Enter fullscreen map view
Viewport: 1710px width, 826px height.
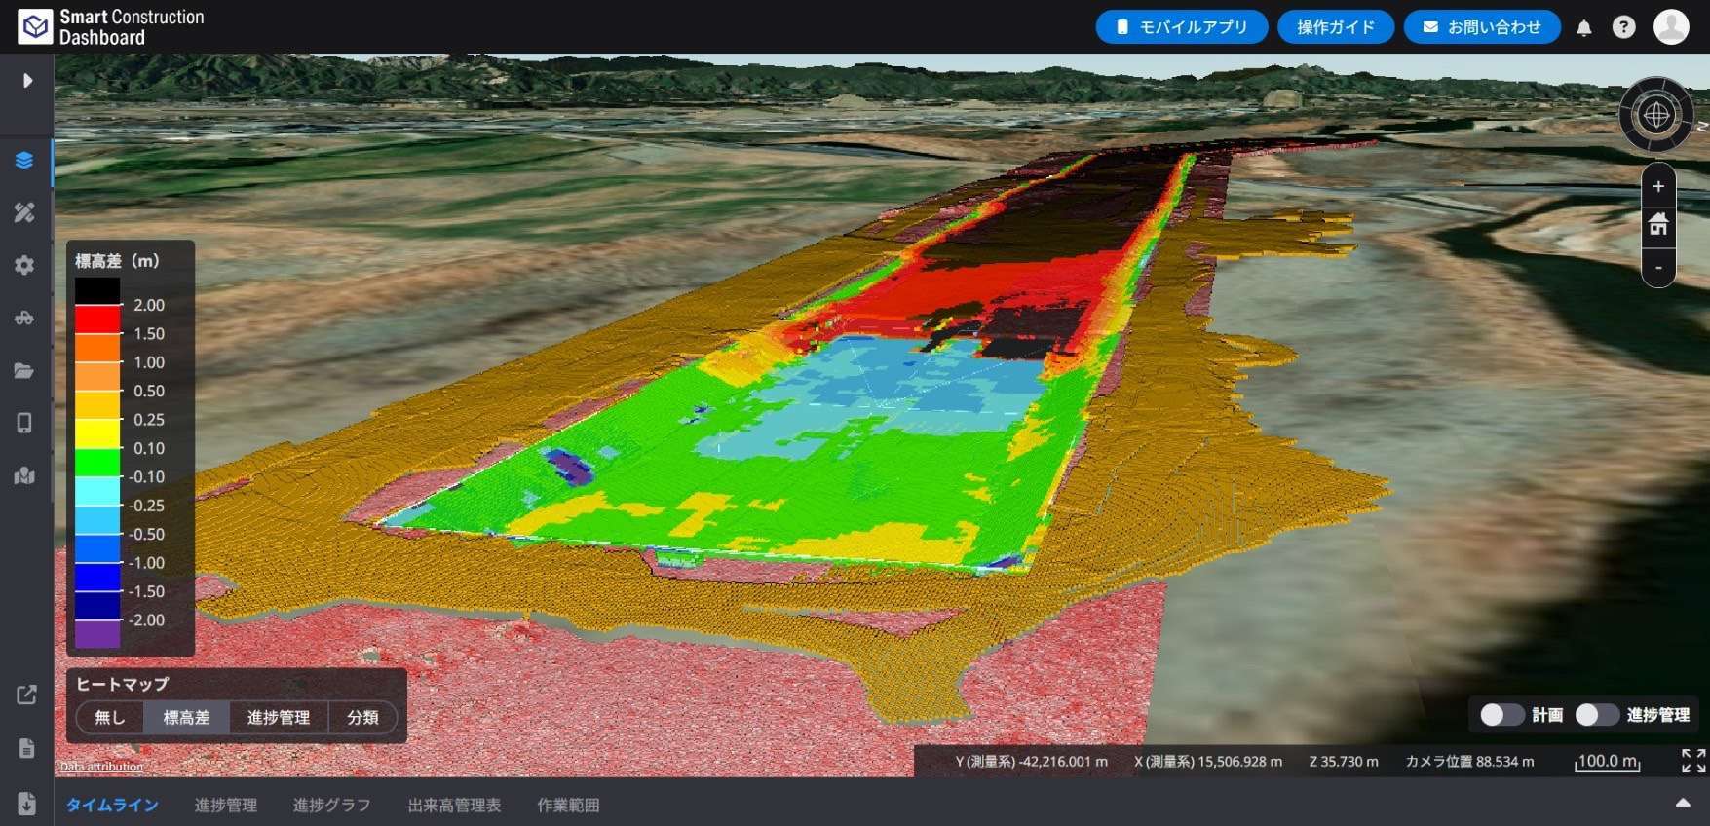[1693, 761]
